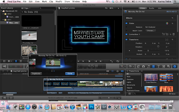The width and height of the screenshot is (179, 112).
Task: Show the Effects browser icon
Action: (138, 66)
